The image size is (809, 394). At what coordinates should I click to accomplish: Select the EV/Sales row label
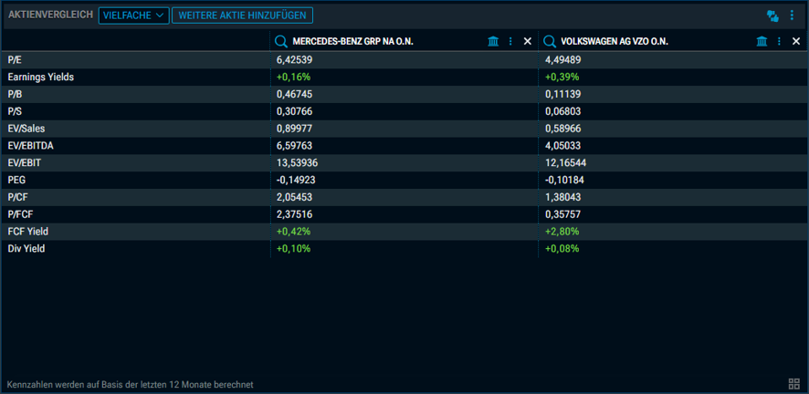pyautogui.click(x=26, y=129)
